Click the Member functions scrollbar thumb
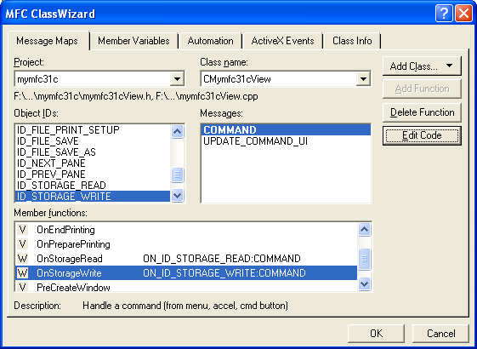Image resolution: width=477 pixels, height=349 pixels. click(365, 259)
